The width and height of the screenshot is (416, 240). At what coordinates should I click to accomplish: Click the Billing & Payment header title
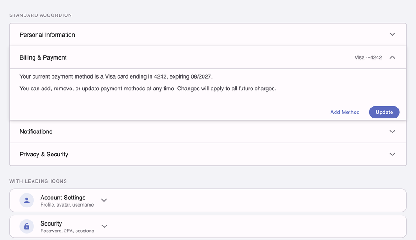43,57
